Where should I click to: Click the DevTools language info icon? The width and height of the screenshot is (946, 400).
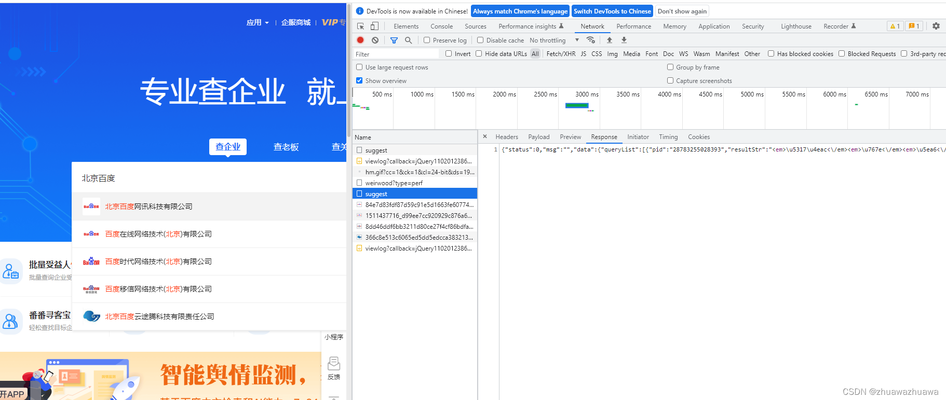tap(360, 11)
